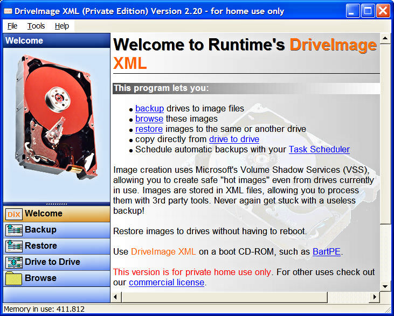This screenshot has height=316, width=394.
Task: Open the Help menu
Action: tap(62, 26)
